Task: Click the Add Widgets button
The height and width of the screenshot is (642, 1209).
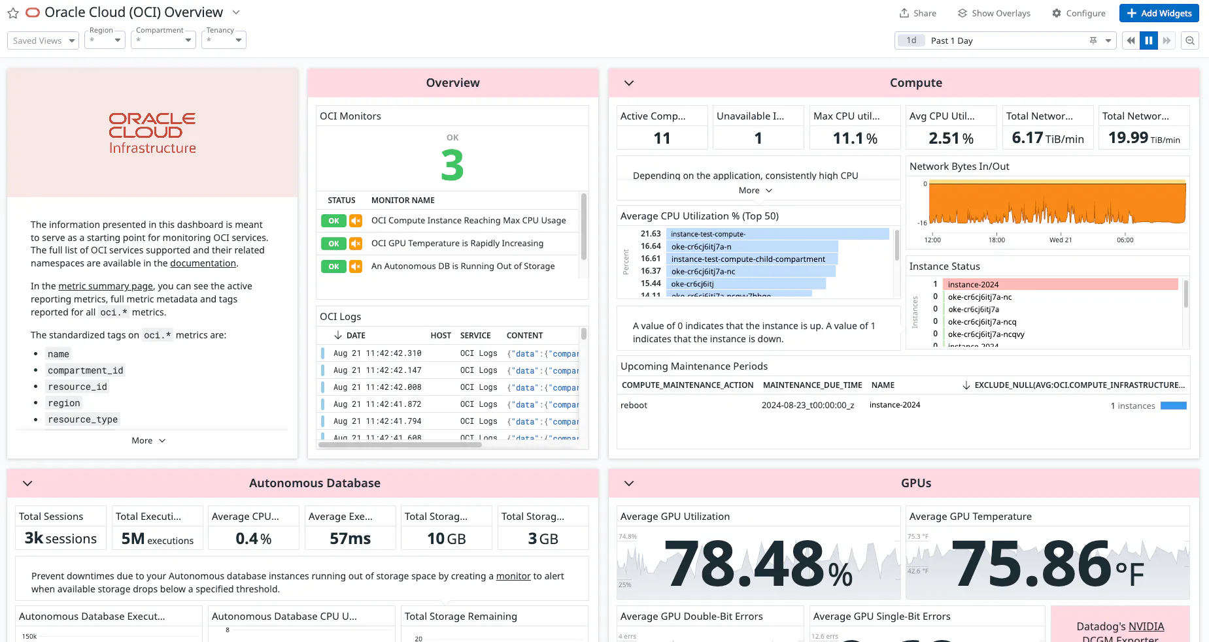Action: point(1159,13)
